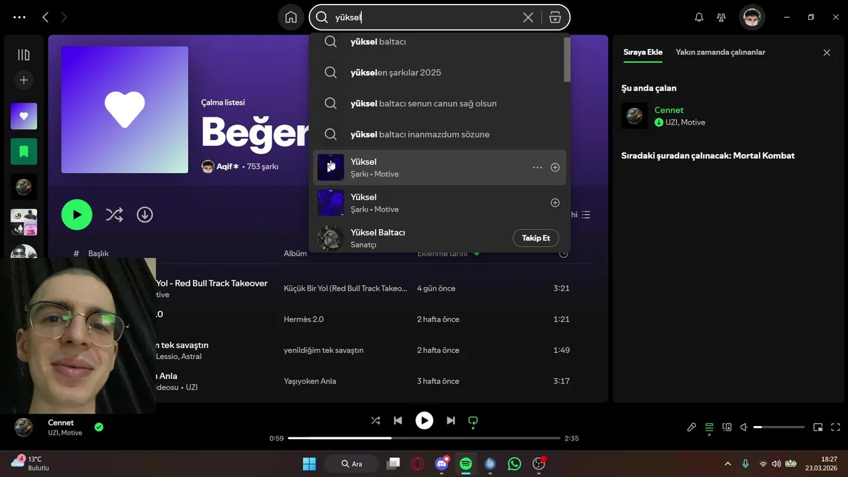The width and height of the screenshot is (848, 477).
Task: Skip to the next track
Action: coord(450,421)
